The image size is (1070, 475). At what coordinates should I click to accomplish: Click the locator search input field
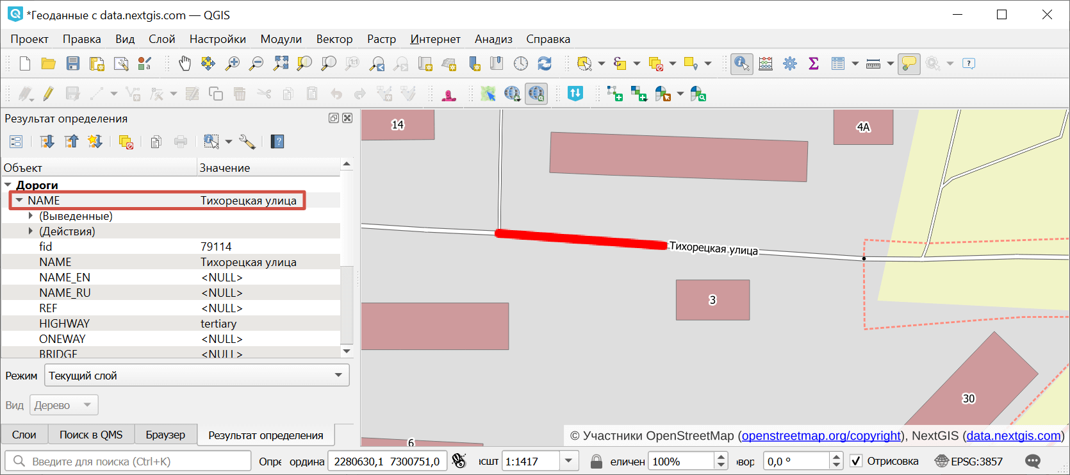point(135,461)
